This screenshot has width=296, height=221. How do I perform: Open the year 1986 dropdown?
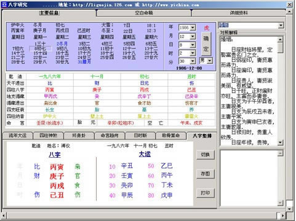(x=193, y=28)
